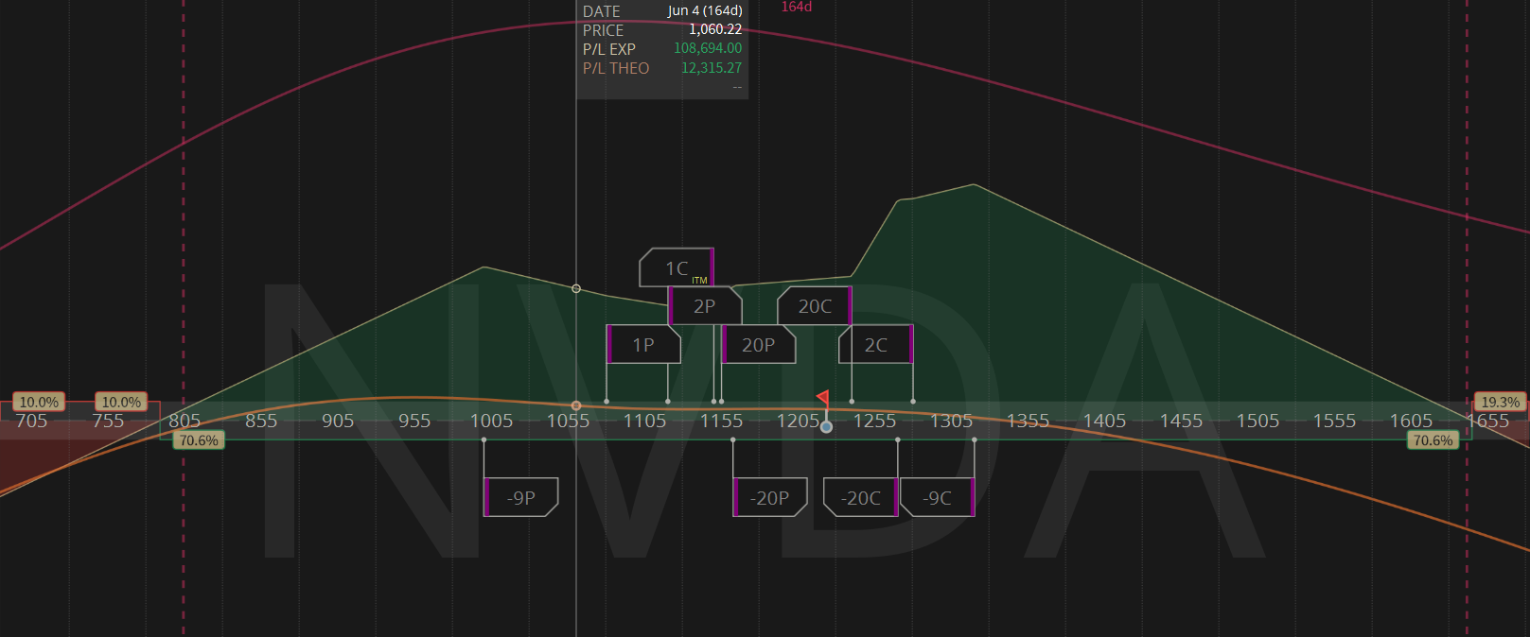Click the 1205 price axis label
Viewport: 1530px width, 637px height.
pos(798,421)
